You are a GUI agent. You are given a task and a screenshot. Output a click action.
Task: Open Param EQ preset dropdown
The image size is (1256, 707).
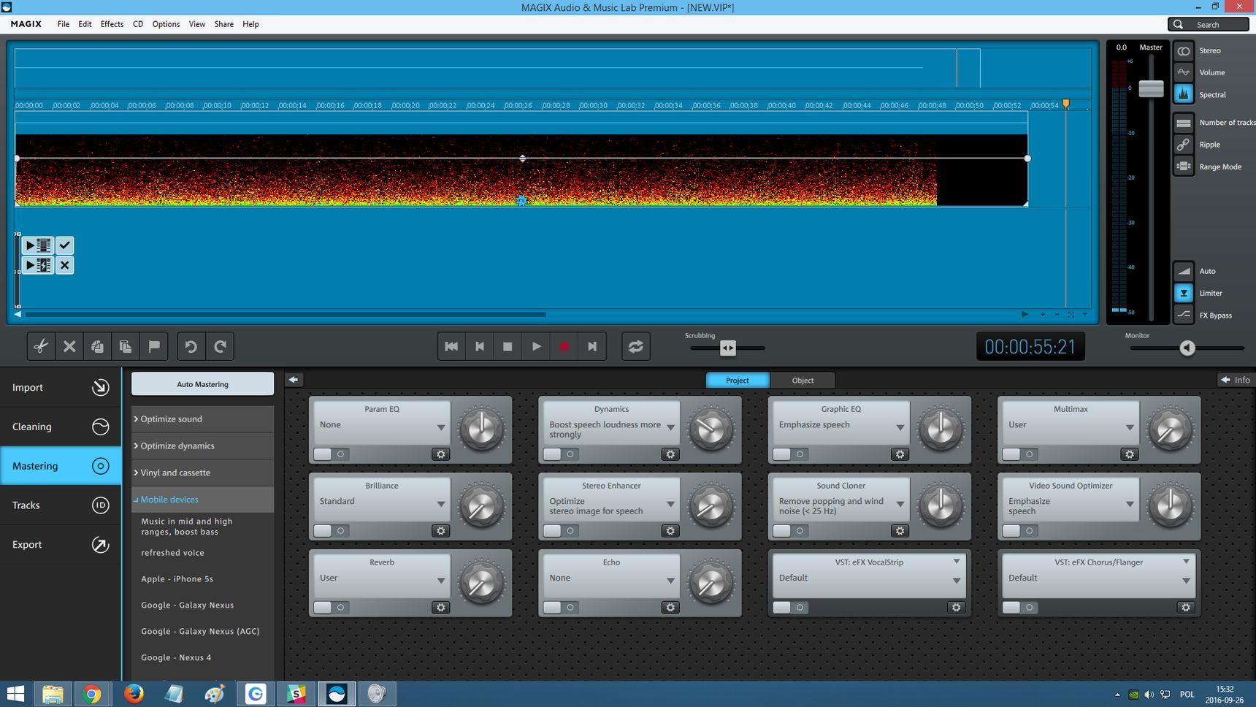(x=440, y=427)
